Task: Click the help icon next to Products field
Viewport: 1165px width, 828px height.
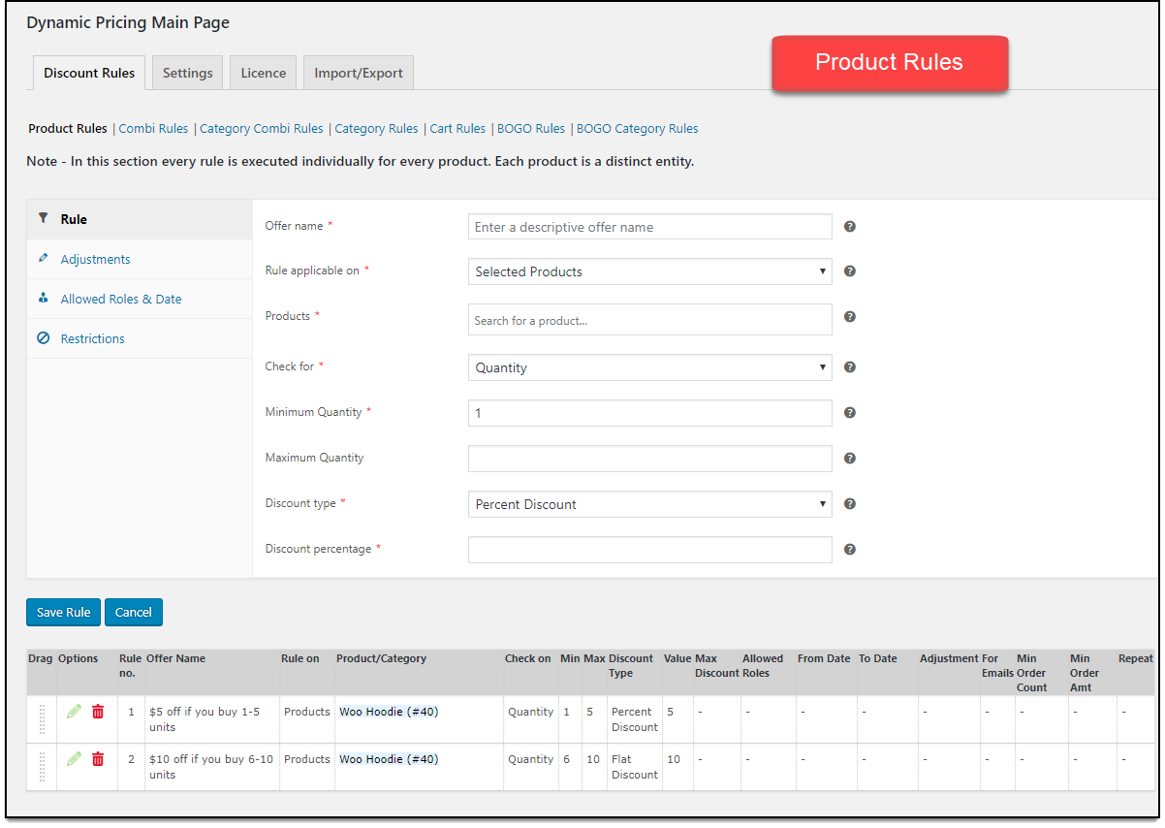Action: (850, 316)
